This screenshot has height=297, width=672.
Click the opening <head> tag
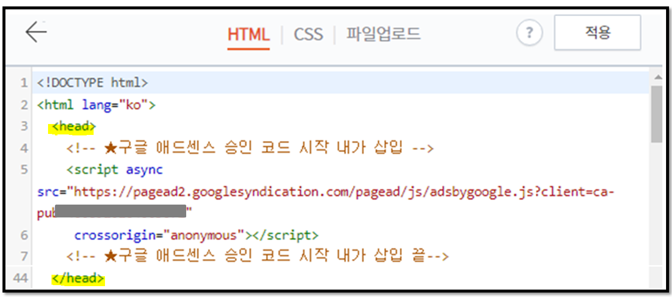(x=73, y=127)
